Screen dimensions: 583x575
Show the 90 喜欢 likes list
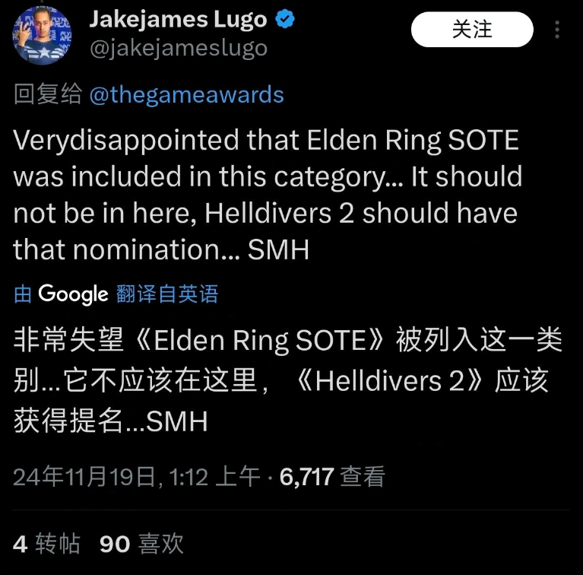pyautogui.click(x=141, y=544)
